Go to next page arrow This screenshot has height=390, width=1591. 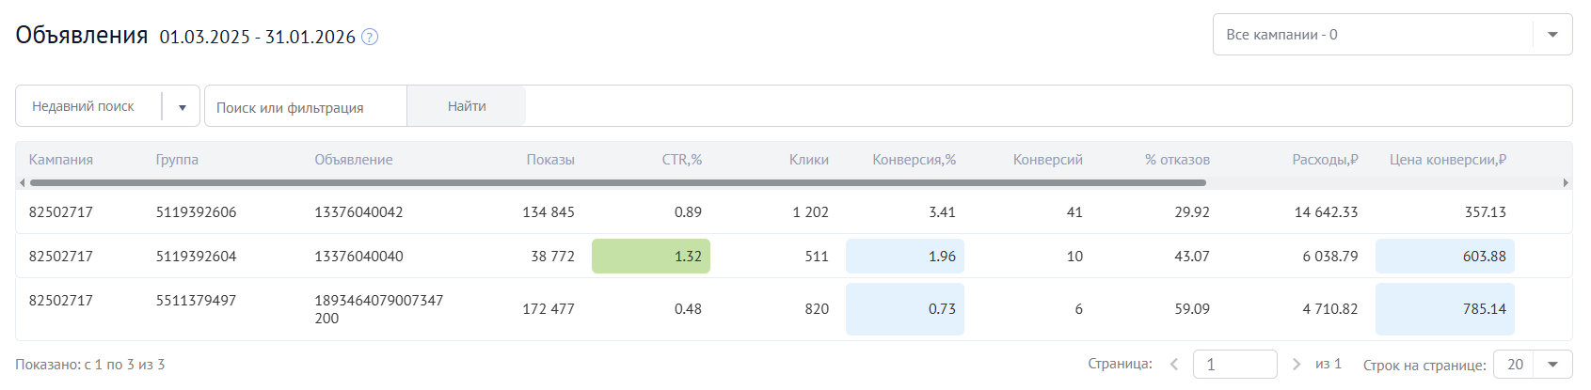tap(1296, 365)
